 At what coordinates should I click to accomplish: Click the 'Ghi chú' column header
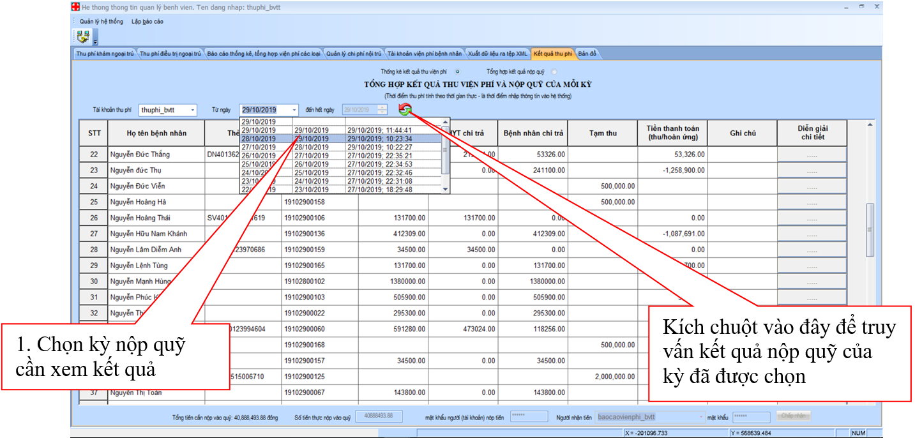pyautogui.click(x=743, y=133)
